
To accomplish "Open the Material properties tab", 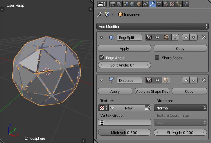I will pos(166,4).
